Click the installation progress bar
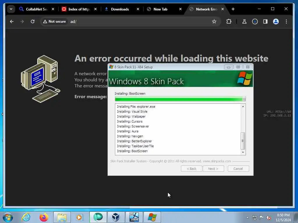The image size is (298, 223). pos(180,99)
